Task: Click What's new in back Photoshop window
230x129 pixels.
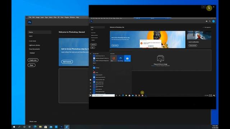Action: pyautogui.click(x=33, y=121)
